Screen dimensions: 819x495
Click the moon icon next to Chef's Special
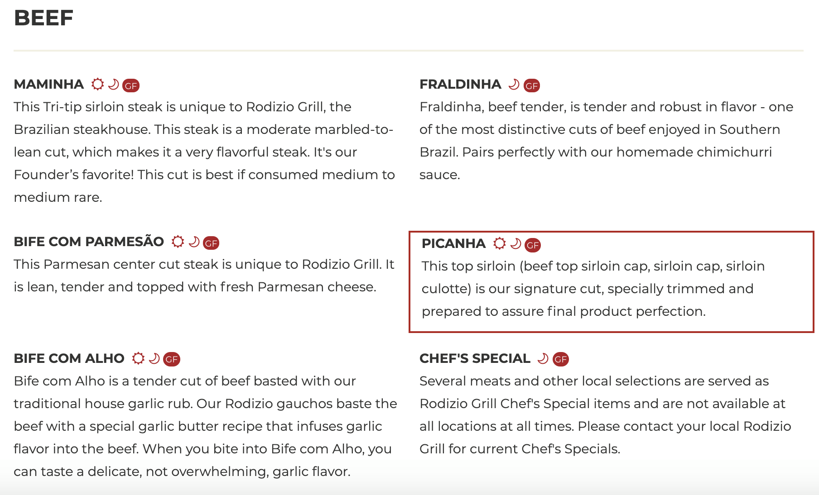point(543,358)
